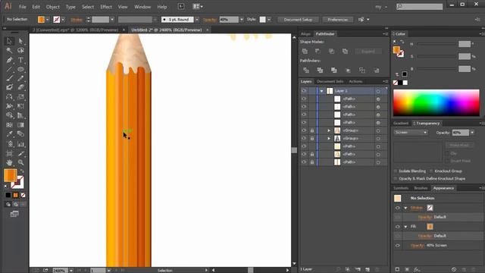This screenshot has height=273, width=485.
Task: Collapse the Stroke attribute in Appearance
Action: tap(405, 208)
